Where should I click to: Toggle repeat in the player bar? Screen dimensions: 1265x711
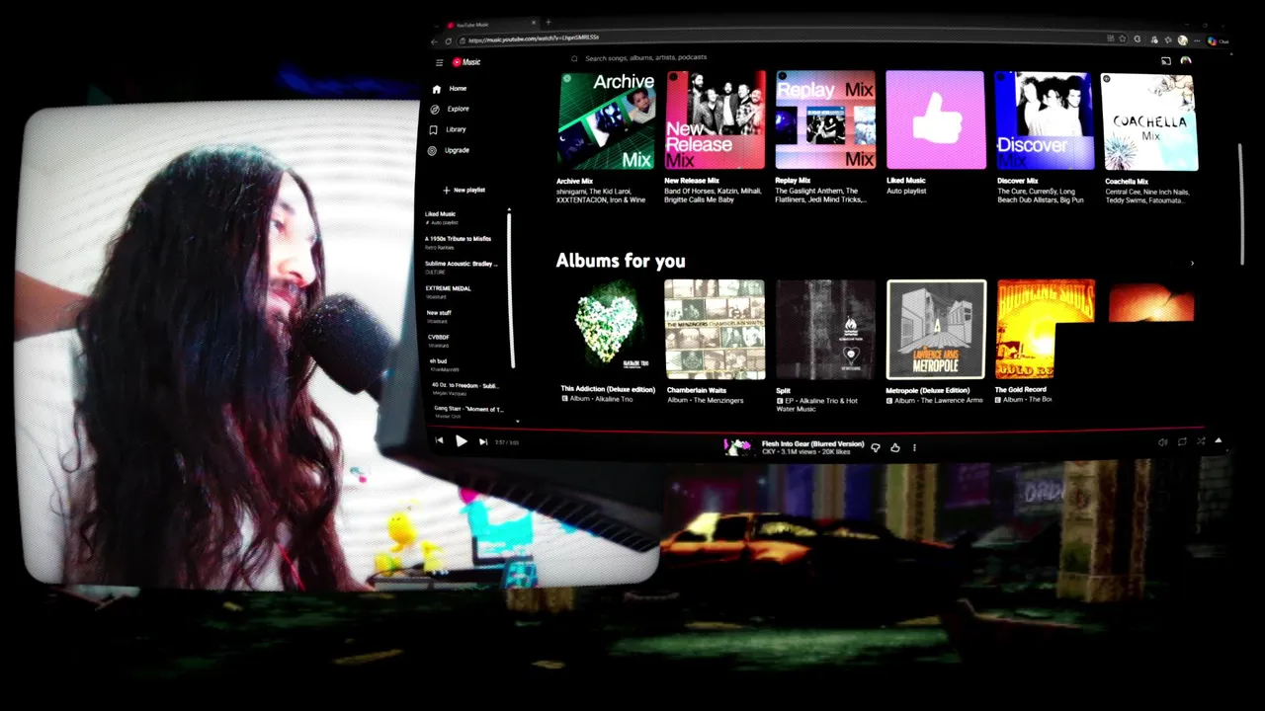1182,441
